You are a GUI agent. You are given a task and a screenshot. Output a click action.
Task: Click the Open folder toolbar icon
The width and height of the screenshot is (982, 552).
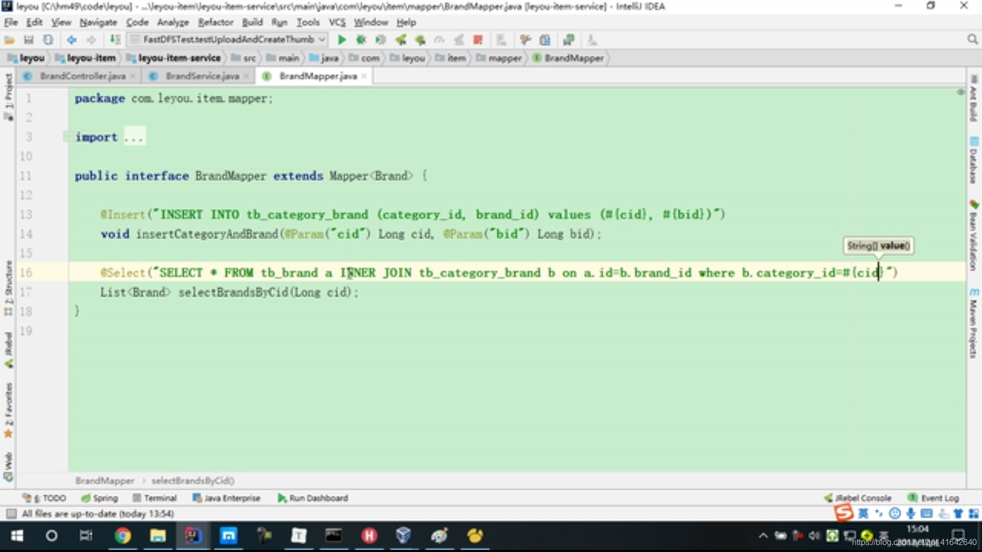[x=10, y=40]
